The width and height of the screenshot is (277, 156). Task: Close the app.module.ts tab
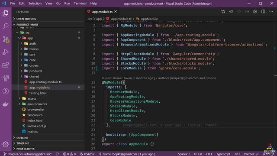point(116,12)
